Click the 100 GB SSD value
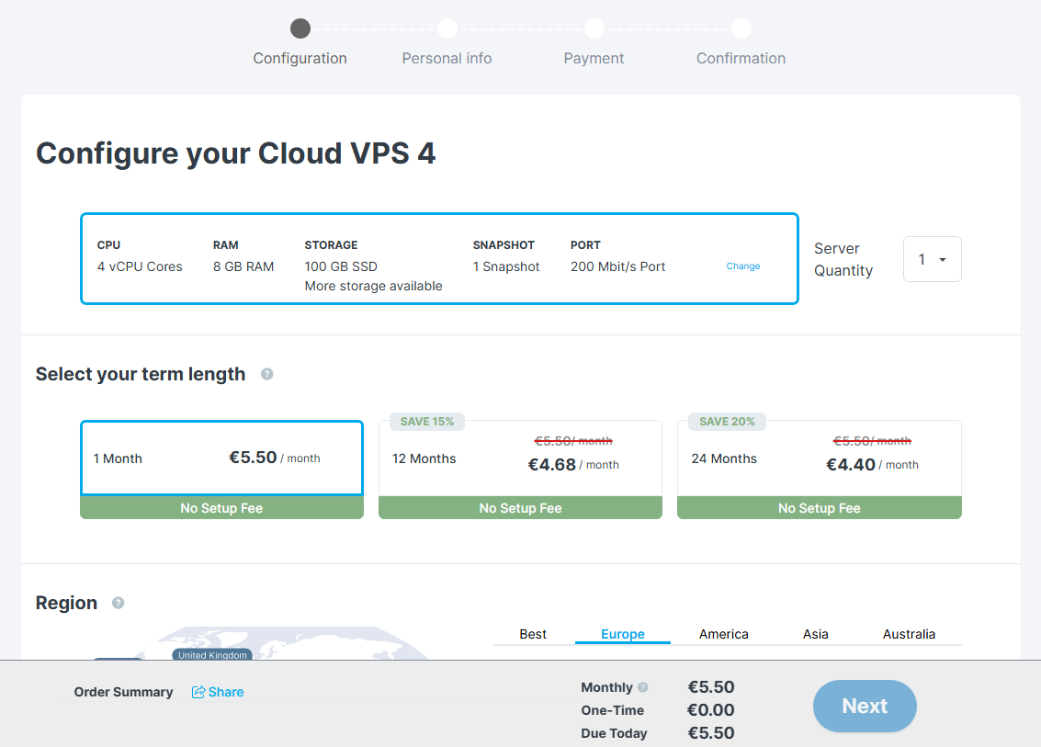 coord(341,266)
